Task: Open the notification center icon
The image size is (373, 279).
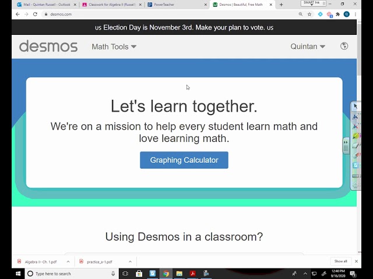Action: point(353,274)
